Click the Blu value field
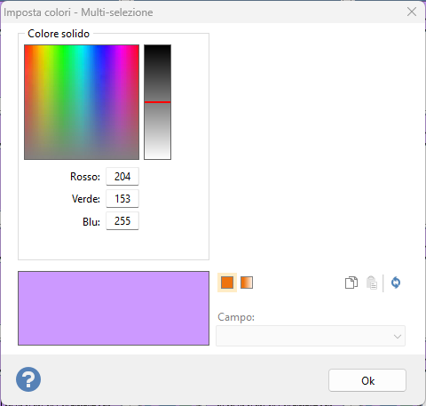The height and width of the screenshot is (406, 426). coord(122,221)
